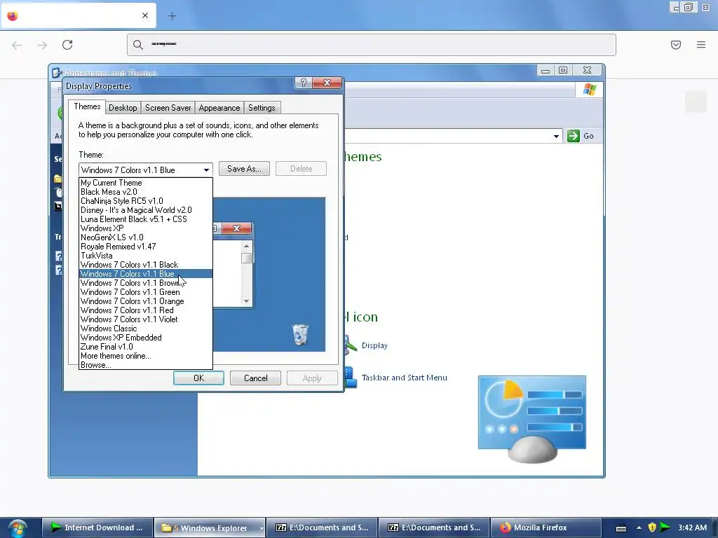Screen dimensions: 718x538
Task: Click the green IDM tray icon
Action: tap(665, 528)
